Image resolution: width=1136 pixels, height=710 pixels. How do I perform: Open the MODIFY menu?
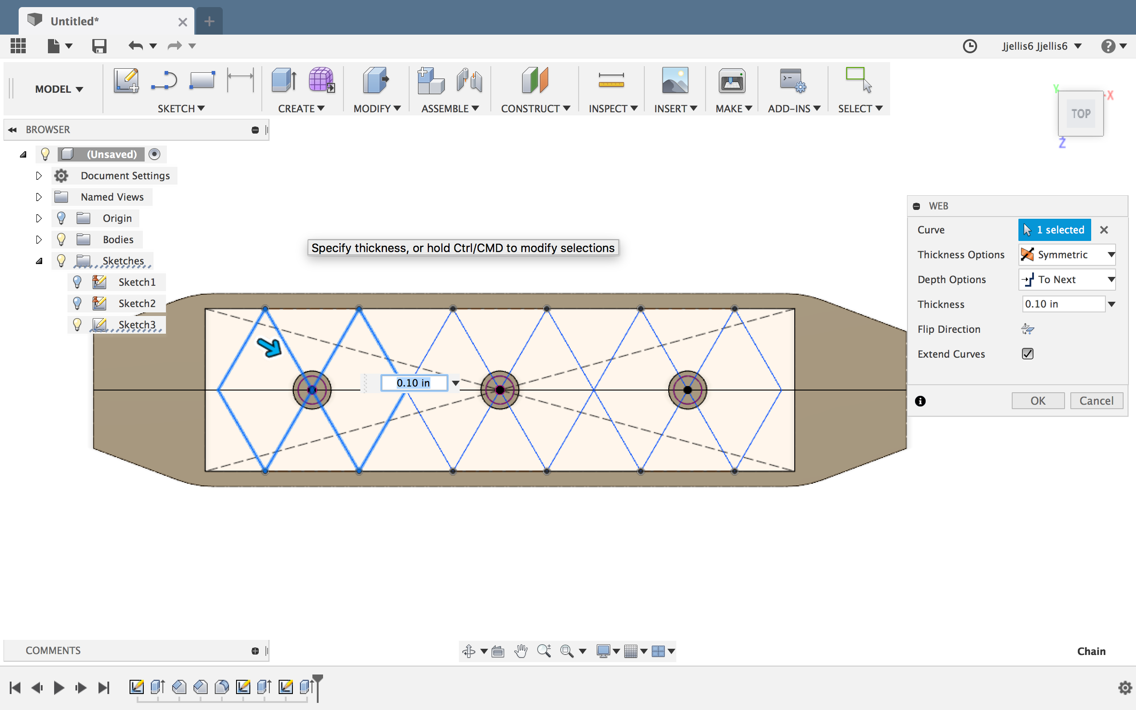pyautogui.click(x=376, y=108)
